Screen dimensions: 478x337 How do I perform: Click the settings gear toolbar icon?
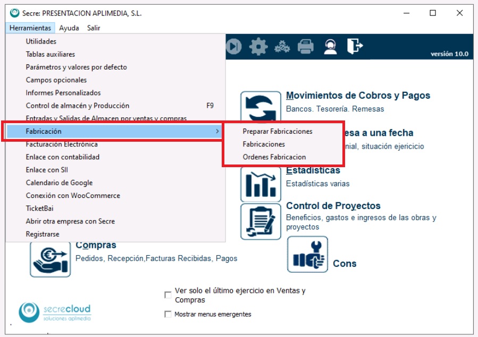258,47
